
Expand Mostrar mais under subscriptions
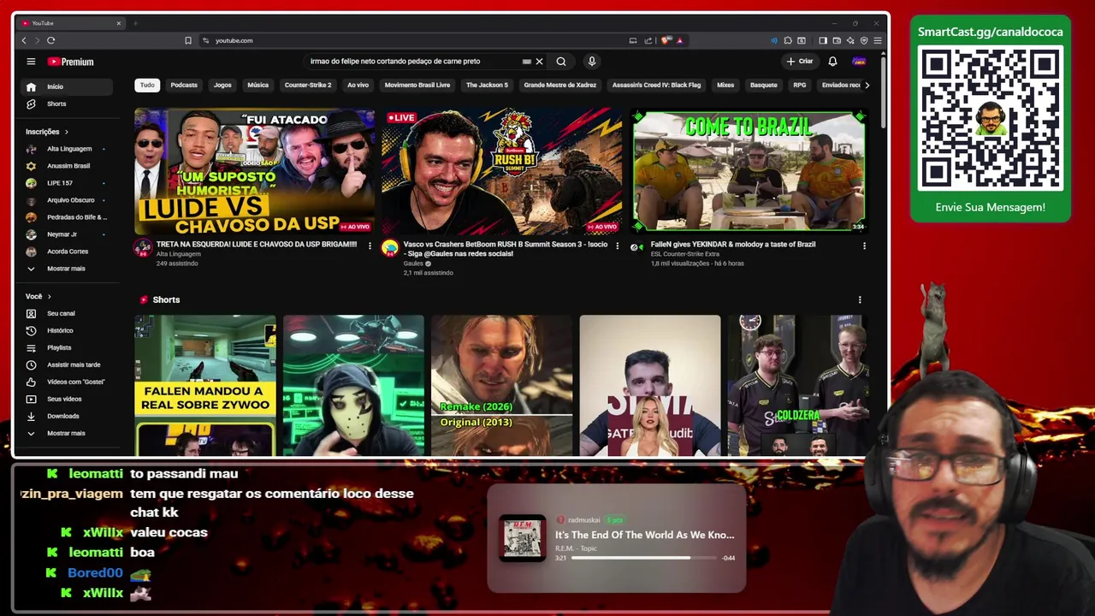click(x=67, y=269)
